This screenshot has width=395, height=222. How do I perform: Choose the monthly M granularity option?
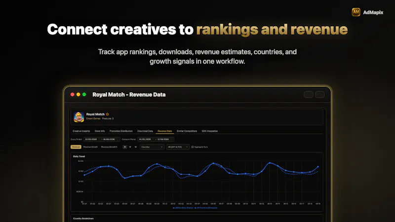[x=135, y=147]
